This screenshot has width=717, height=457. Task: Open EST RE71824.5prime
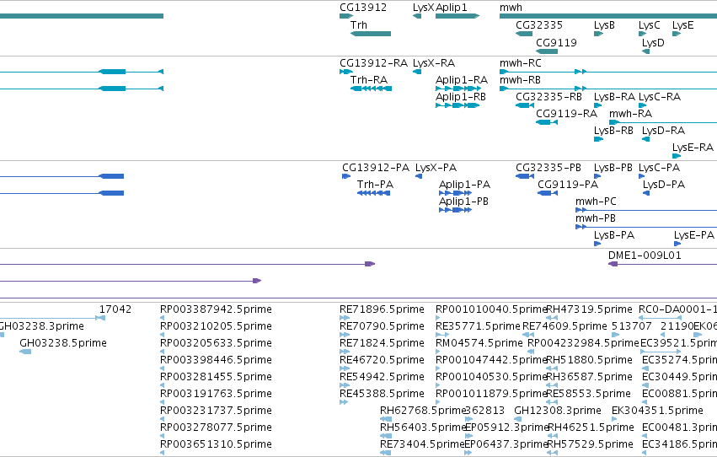(x=382, y=343)
